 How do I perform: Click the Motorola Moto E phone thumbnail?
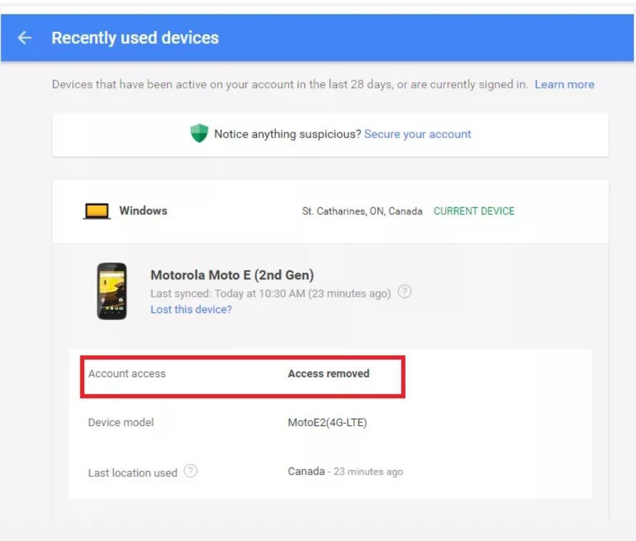coord(112,291)
